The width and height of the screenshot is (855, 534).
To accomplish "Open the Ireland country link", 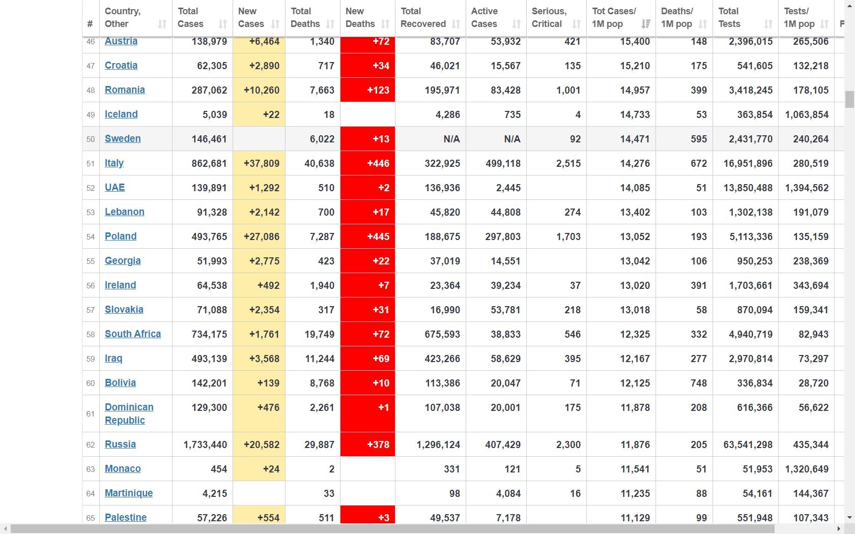I will point(120,285).
